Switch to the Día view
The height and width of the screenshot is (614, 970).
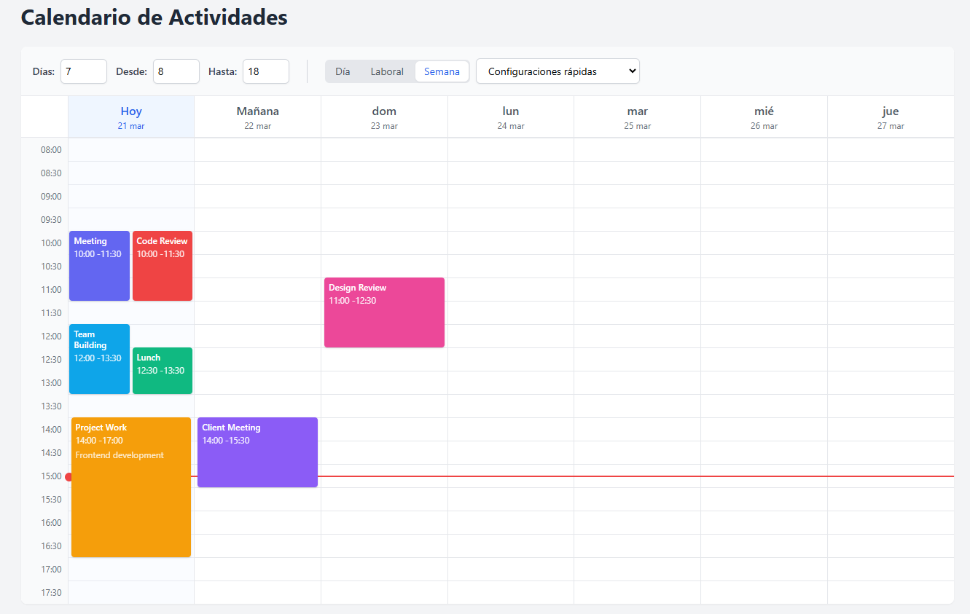(343, 71)
